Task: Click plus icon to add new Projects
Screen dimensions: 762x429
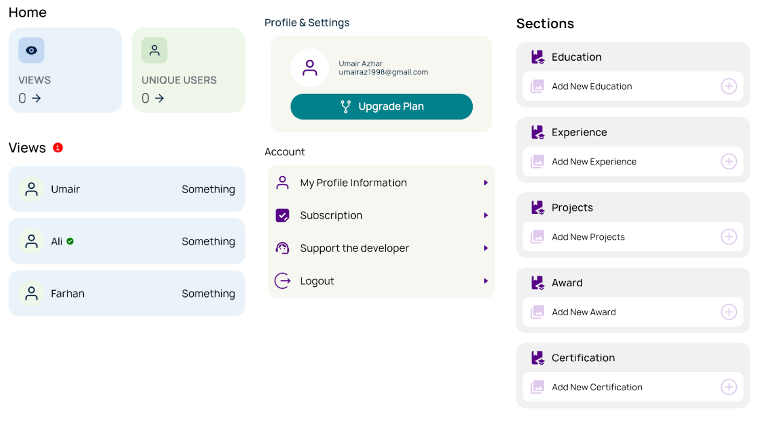Action: click(729, 237)
